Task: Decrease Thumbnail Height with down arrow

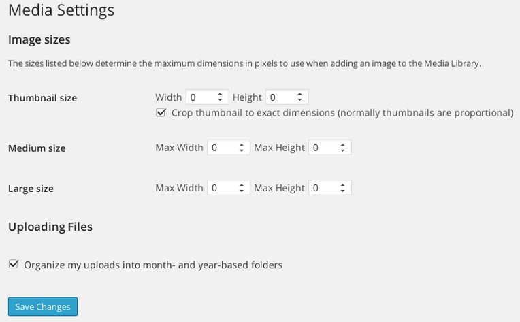Action: coord(299,100)
